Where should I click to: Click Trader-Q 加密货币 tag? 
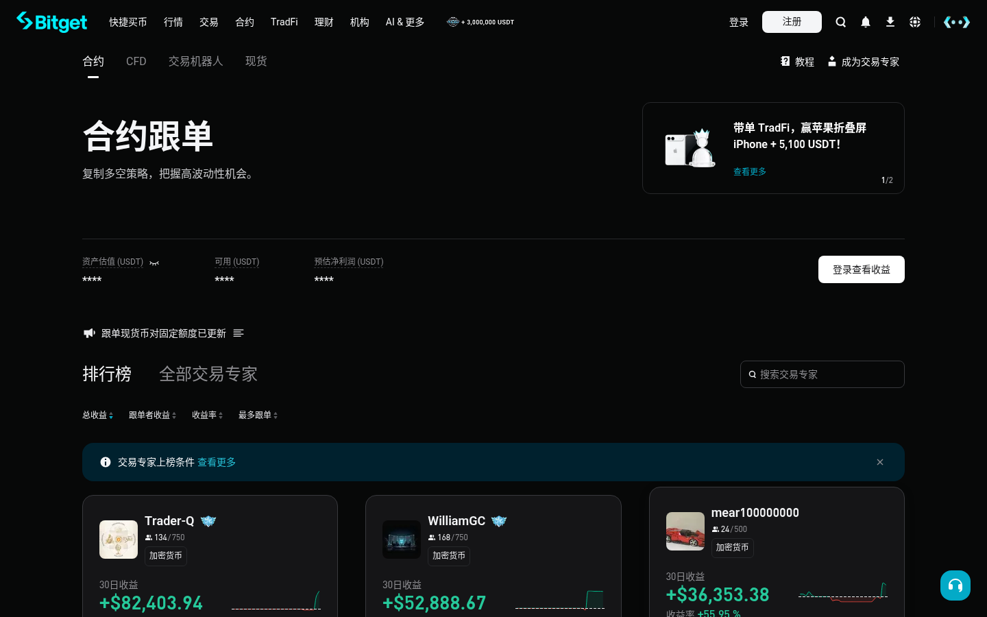pyautogui.click(x=166, y=556)
